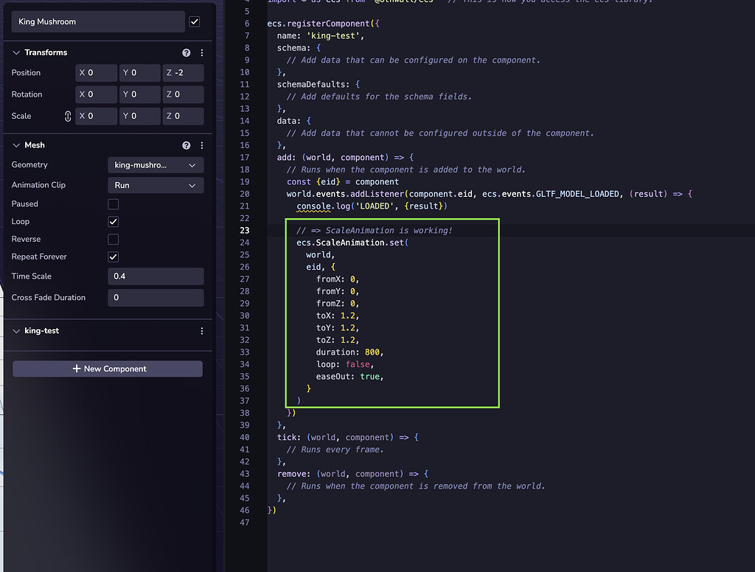The height and width of the screenshot is (572, 755).
Task: Open the Mesh three-dot options menu
Action: pyautogui.click(x=201, y=145)
